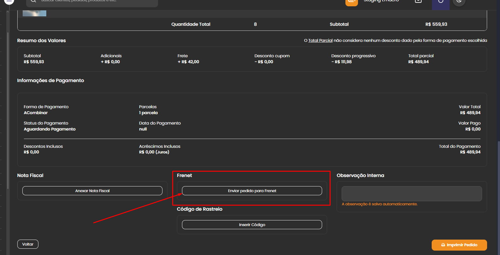Click Inserir Código tracking button
The image size is (500, 255).
[x=252, y=225]
